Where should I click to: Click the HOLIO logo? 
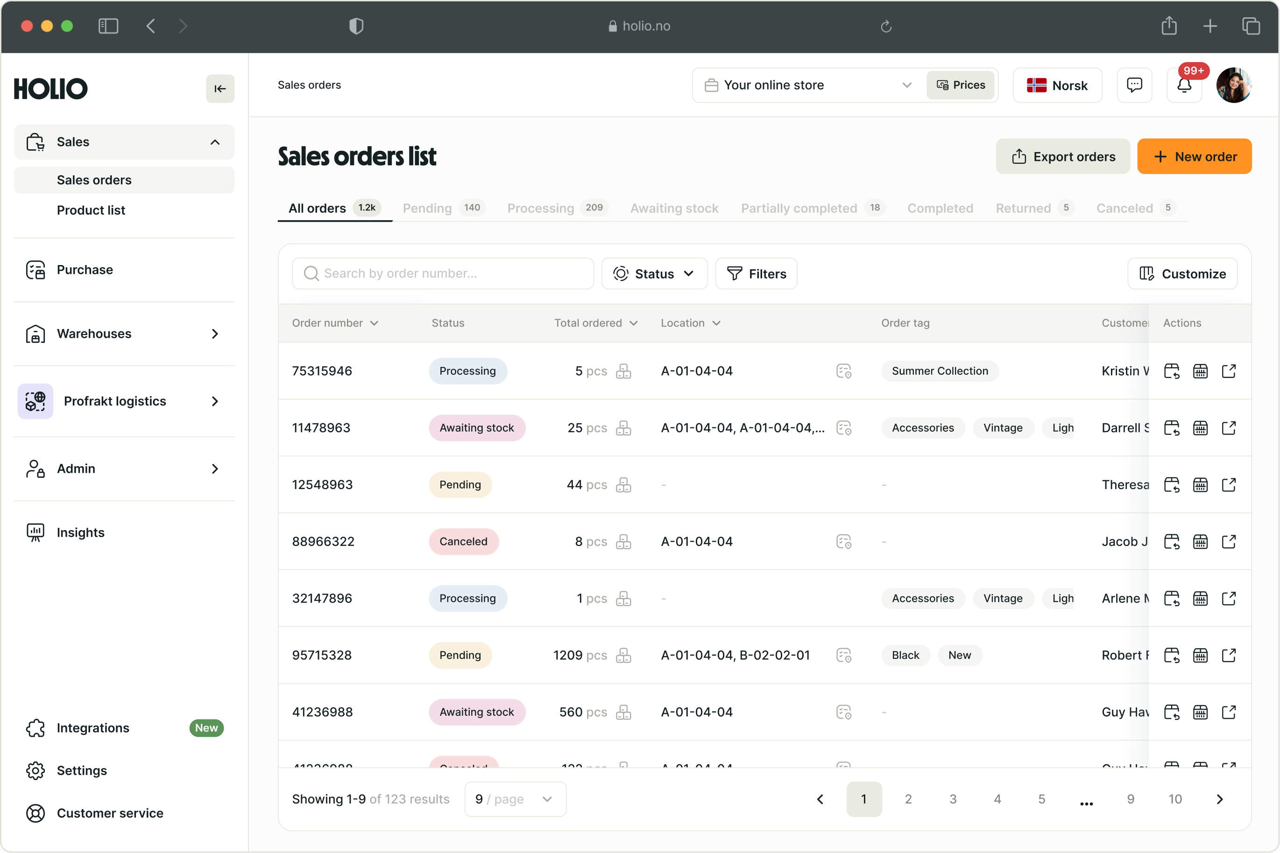coord(50,89)
